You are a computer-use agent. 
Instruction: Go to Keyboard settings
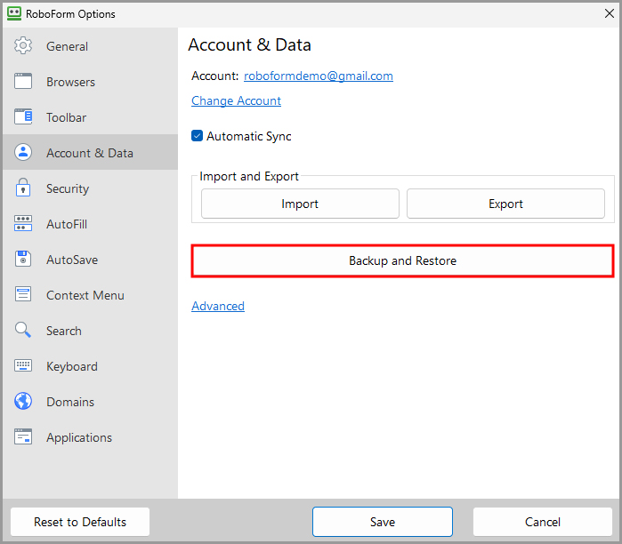pyautogui.click(x=90, y=366)
